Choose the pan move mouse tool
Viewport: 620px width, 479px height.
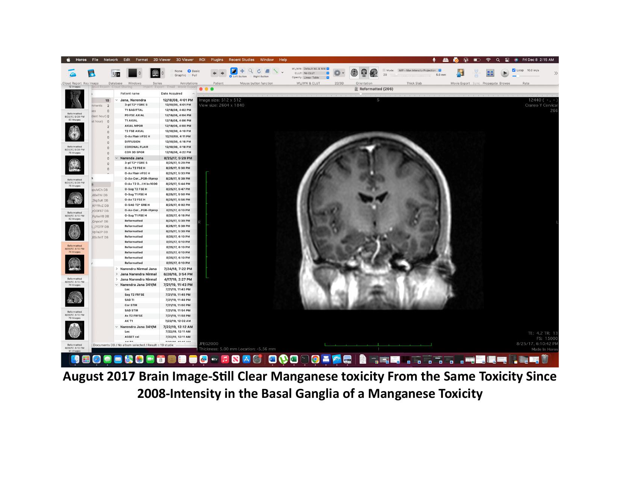click(x=242, y=71)
